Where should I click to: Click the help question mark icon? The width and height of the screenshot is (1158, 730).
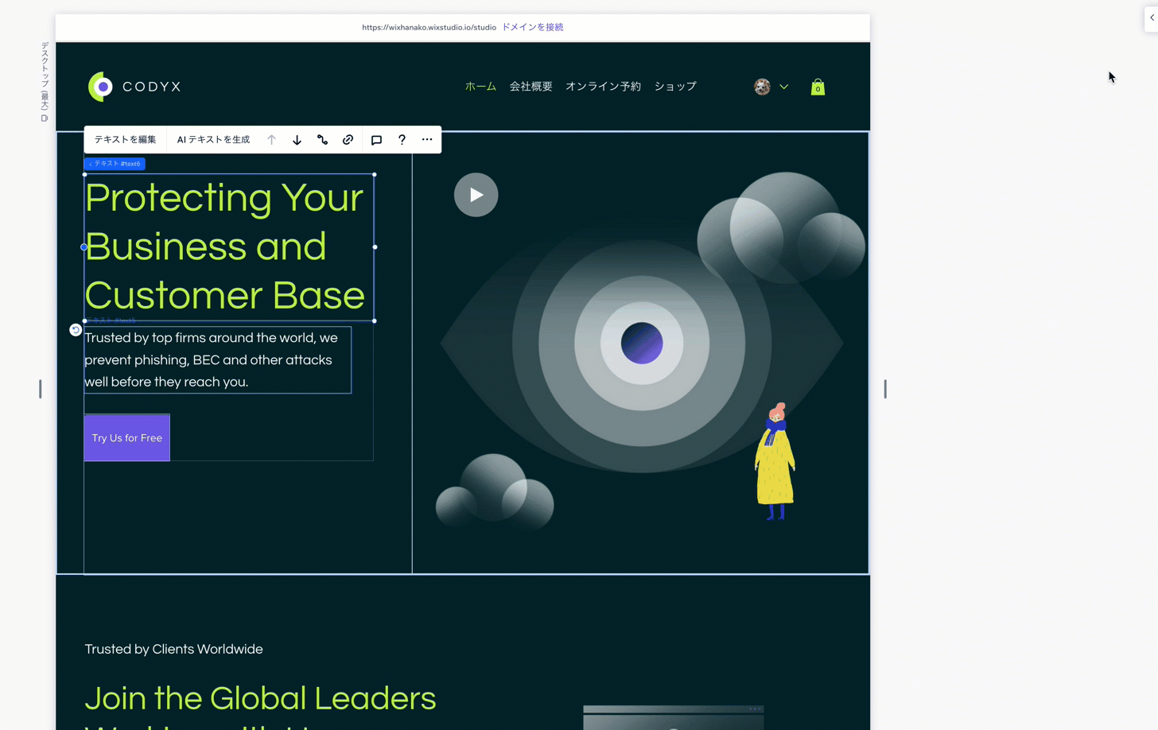(402, 140)
